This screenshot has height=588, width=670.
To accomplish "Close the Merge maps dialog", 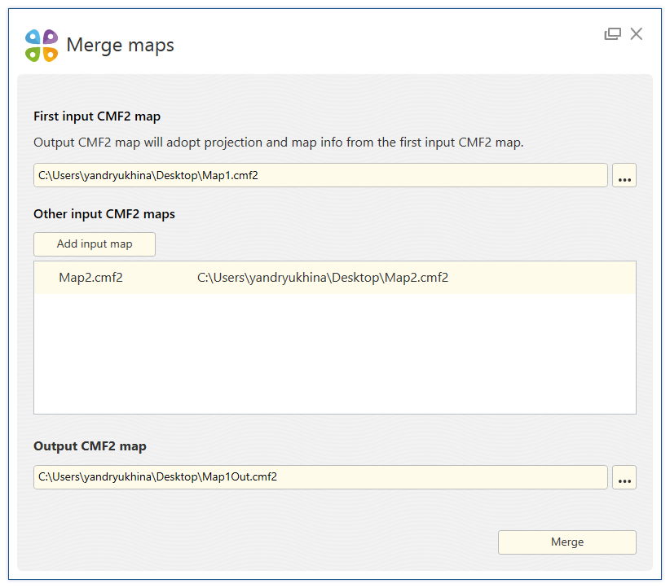I will click(x=637, y=33).
